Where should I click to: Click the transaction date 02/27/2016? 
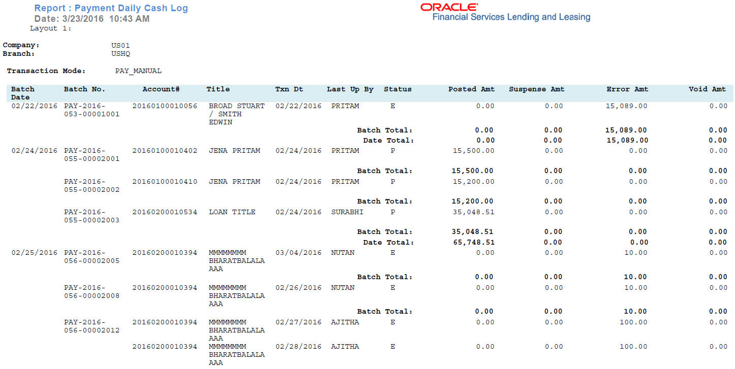pos(299,322)
